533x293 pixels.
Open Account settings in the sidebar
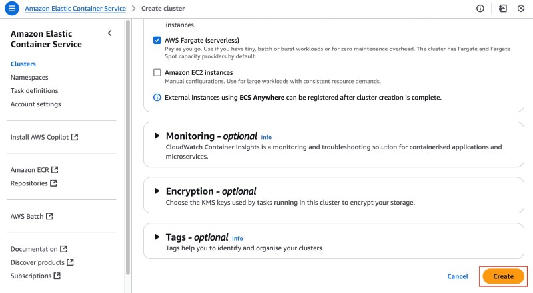coord(36,104)
